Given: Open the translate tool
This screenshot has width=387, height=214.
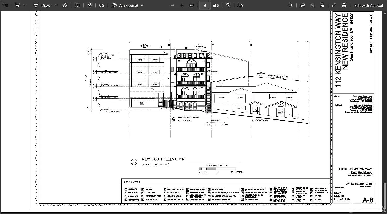Looking at the screenshot, I should [x=102, y=5].
